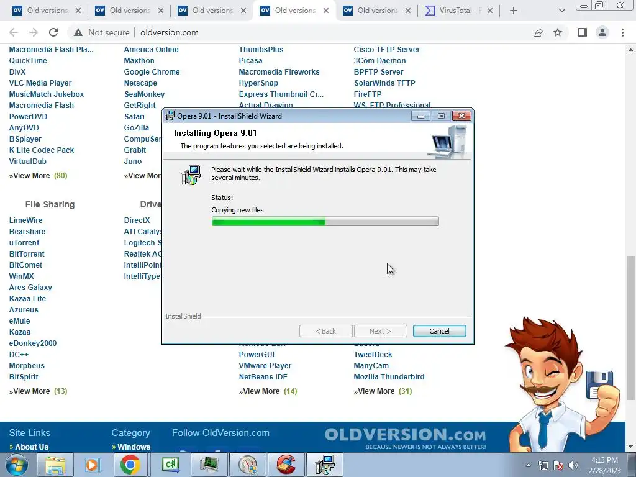
Task: Click the InstallShield title bar icon
Action: pos(170,116)
